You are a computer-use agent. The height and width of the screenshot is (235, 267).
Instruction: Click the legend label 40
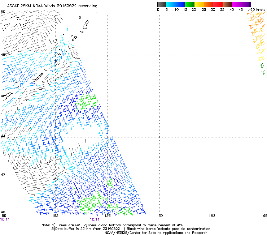pos(232,10)
